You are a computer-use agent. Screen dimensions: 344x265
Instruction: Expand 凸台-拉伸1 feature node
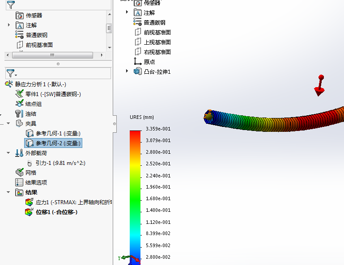coord(127,71)
